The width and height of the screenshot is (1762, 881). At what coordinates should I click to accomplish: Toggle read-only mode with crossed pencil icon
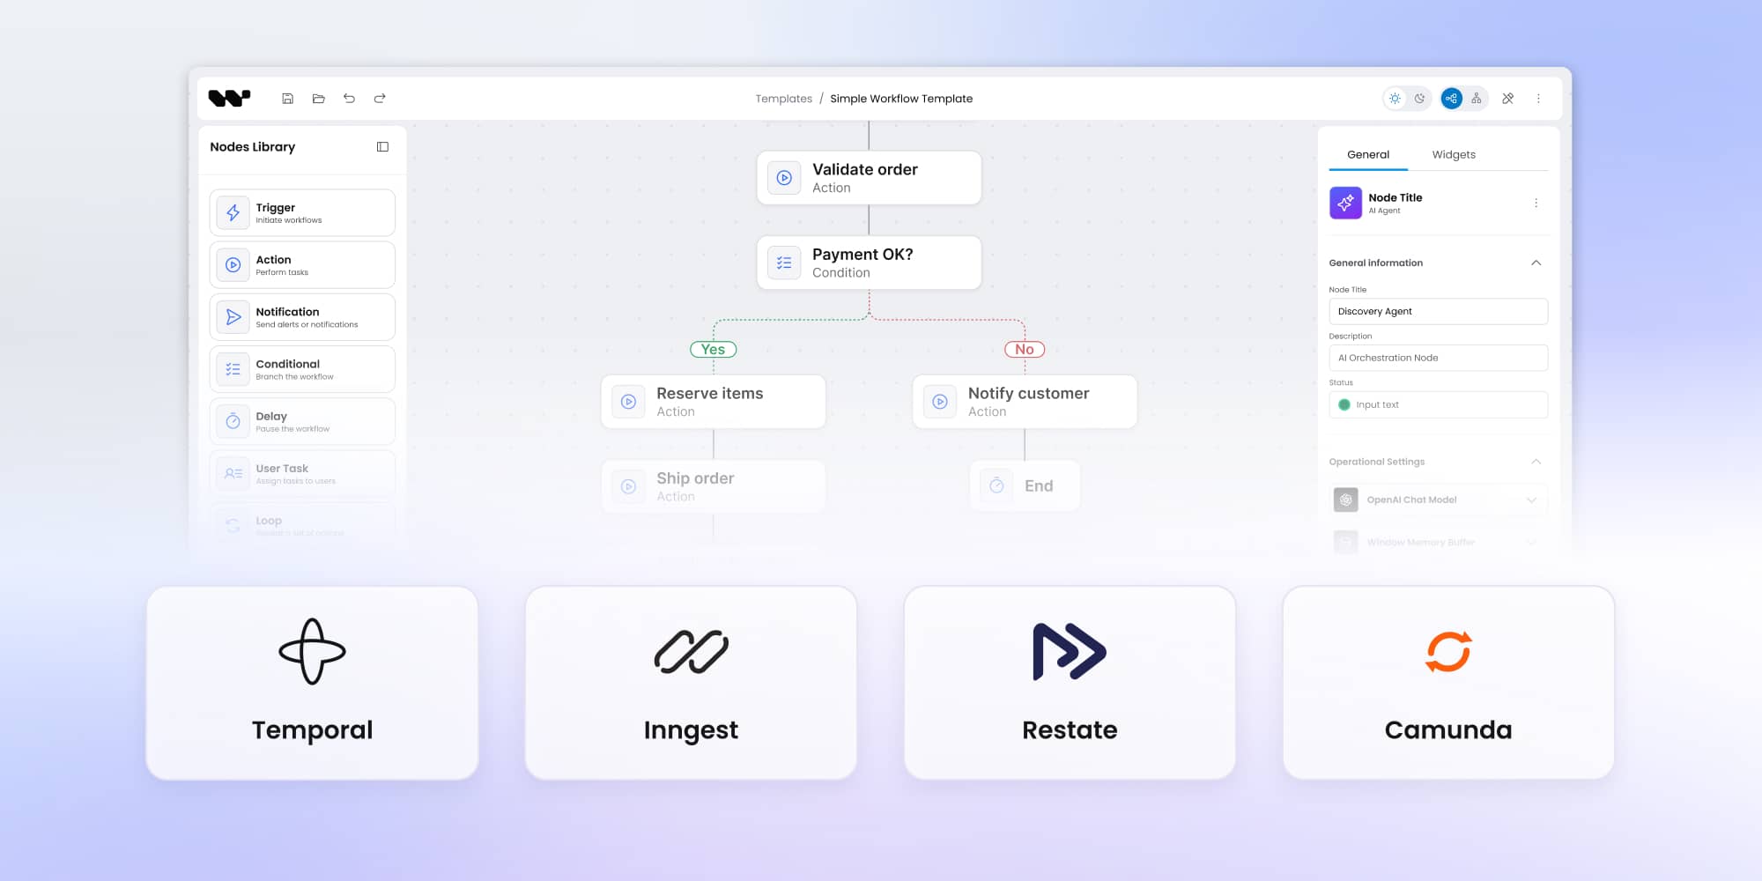(1507, 99)
